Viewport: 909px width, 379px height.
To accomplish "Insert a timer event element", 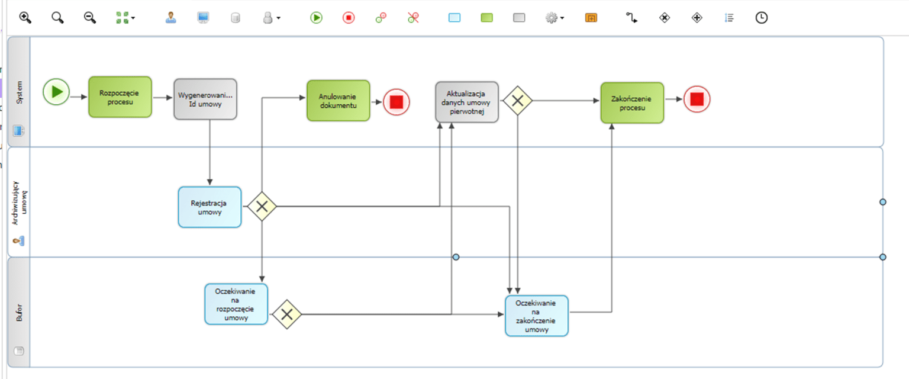I will (762, 18).
